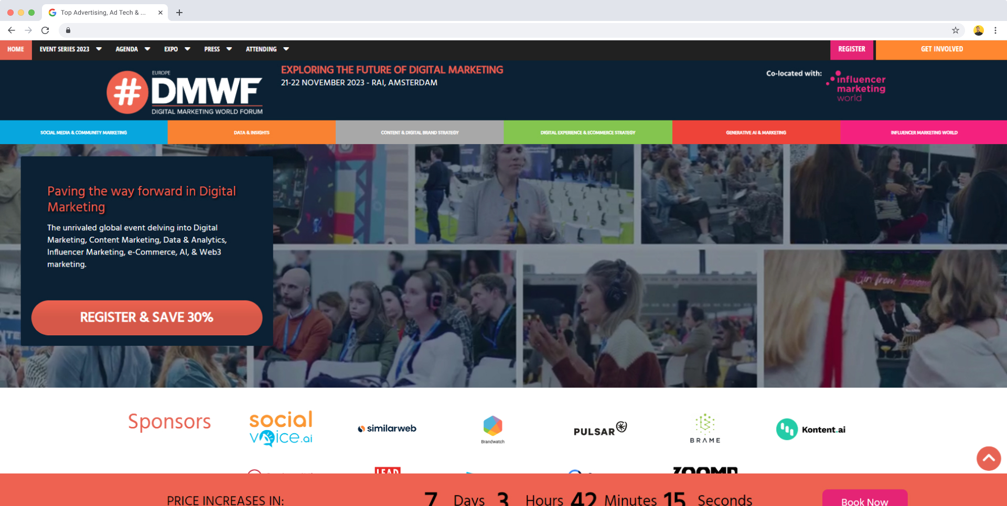Open a new tab with the plus icon

179,13
